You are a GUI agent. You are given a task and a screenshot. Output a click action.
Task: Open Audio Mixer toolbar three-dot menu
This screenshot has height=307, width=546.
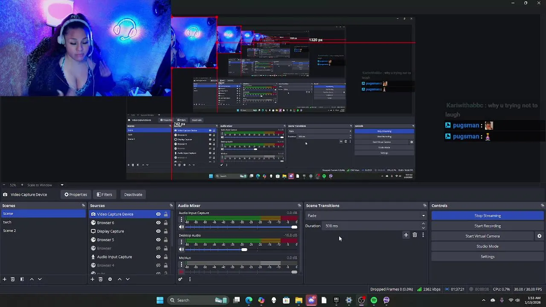click(190, 279)
